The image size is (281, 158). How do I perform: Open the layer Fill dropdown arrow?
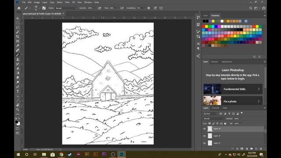tap(241, 123)
